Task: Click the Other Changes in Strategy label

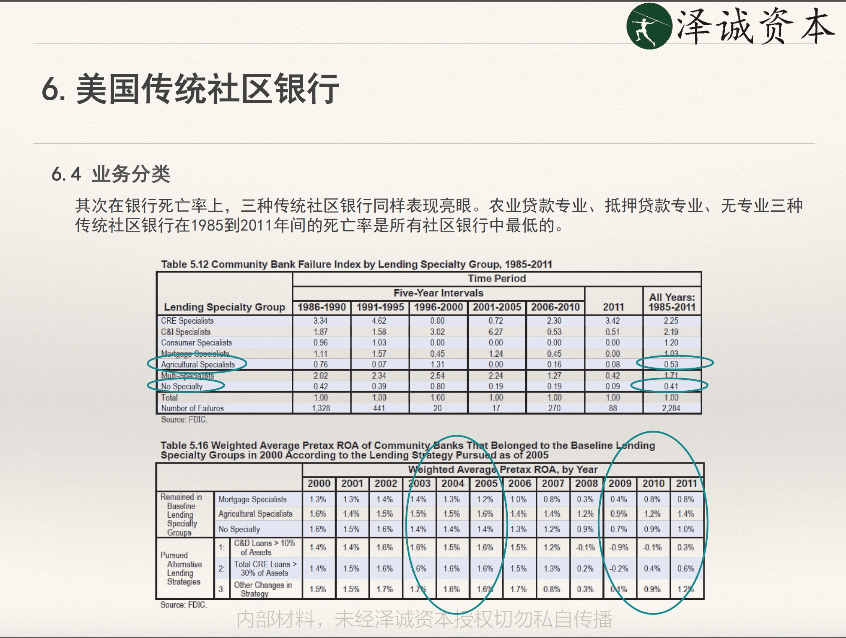Action: pyautogui.click(x=263, y=589)
